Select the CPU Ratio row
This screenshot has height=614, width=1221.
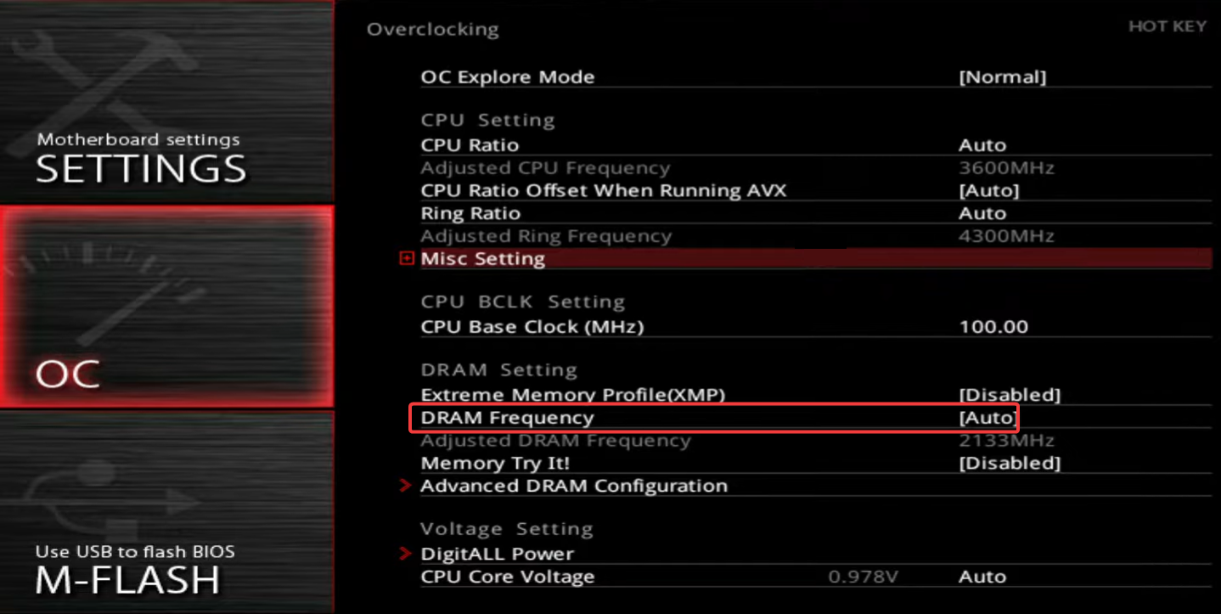click(815, 145)
